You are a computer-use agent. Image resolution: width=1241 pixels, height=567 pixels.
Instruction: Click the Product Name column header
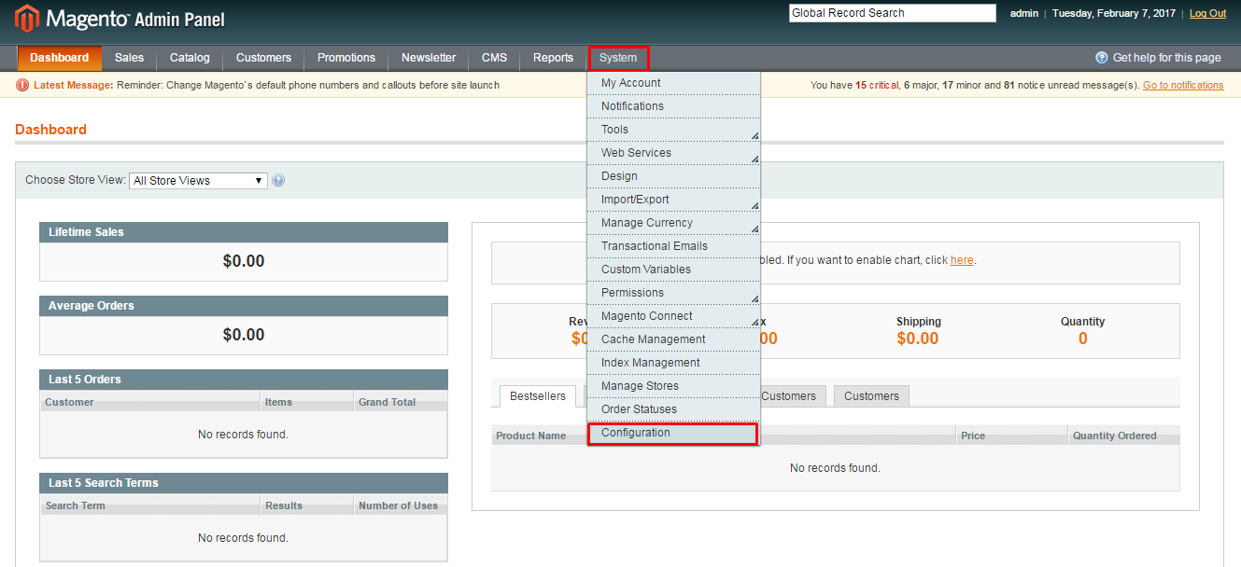(x=531, y=436)
